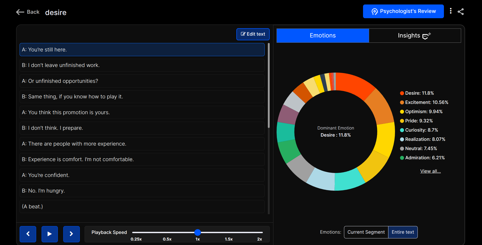The height and width of the screenshot is (245, 482).
Task: Click the transcript vertical scrollbar
Action: point(269,86)
